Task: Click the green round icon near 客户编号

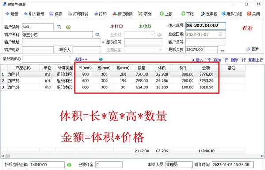Action: (x=68, y=27)
